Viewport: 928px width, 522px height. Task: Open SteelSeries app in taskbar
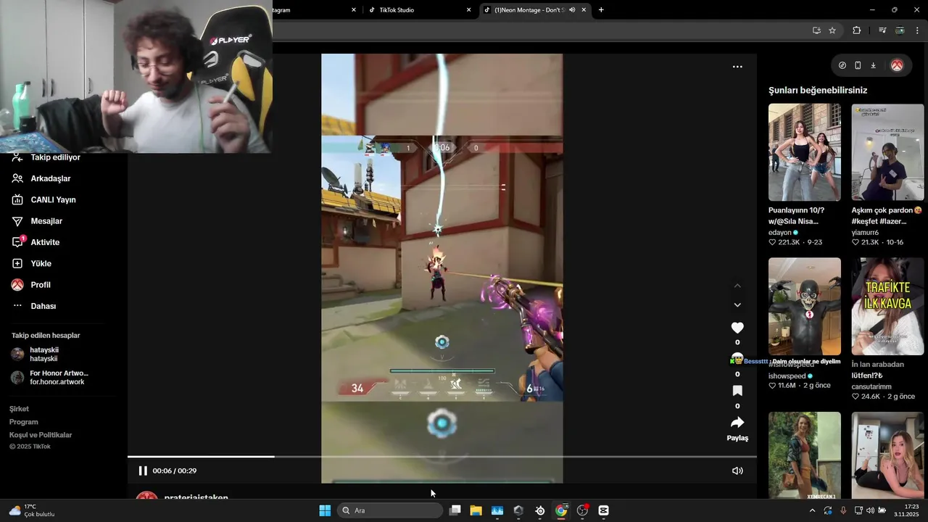pos(540,510)
